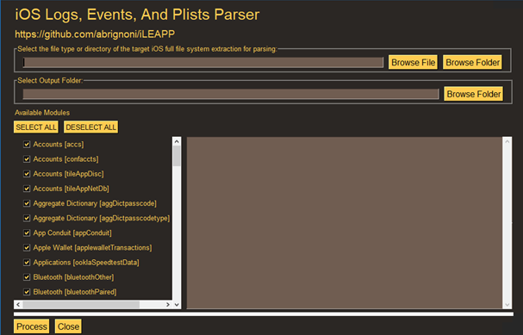This screenshot has width=523, height=335.
Task: Click Browse Folder for the output folder
Action: click(474, 94)
